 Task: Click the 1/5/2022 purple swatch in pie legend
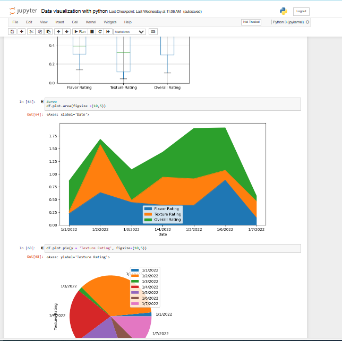[135, 292]
